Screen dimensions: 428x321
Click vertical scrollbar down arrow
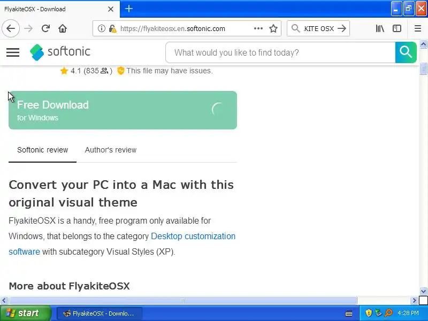pyautogui.click(x=423, y=291)
